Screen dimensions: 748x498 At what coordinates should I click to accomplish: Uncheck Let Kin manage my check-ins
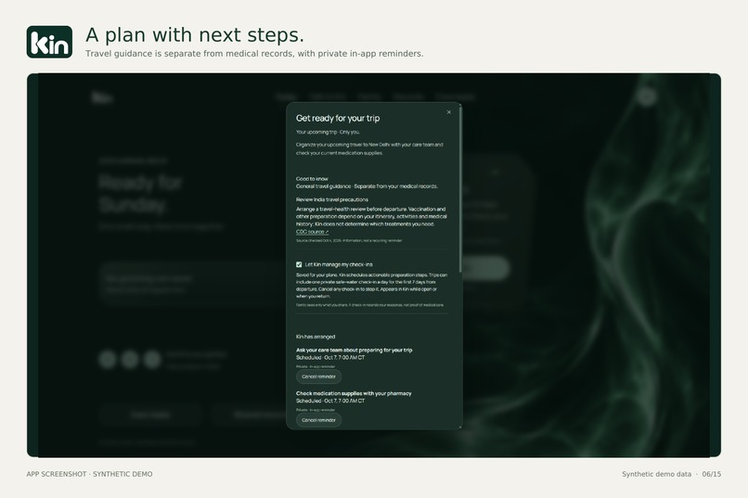click(299, 264)
